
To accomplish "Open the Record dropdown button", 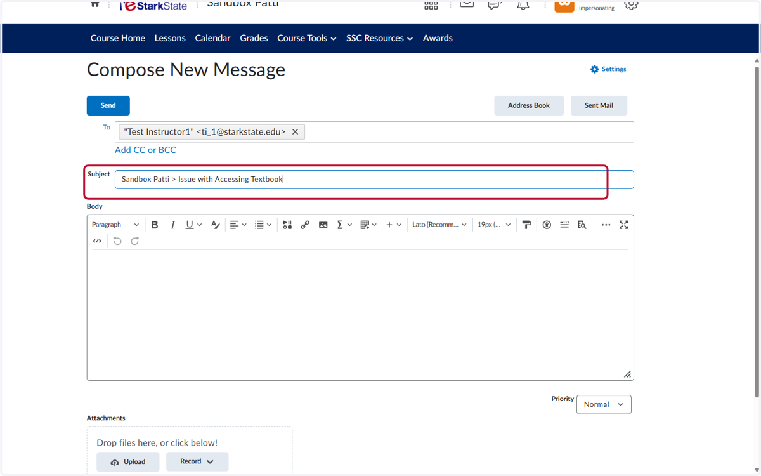I will tap(197, 461).
